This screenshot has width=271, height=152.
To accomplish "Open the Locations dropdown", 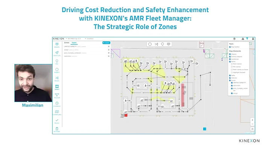I will point(89,39).
